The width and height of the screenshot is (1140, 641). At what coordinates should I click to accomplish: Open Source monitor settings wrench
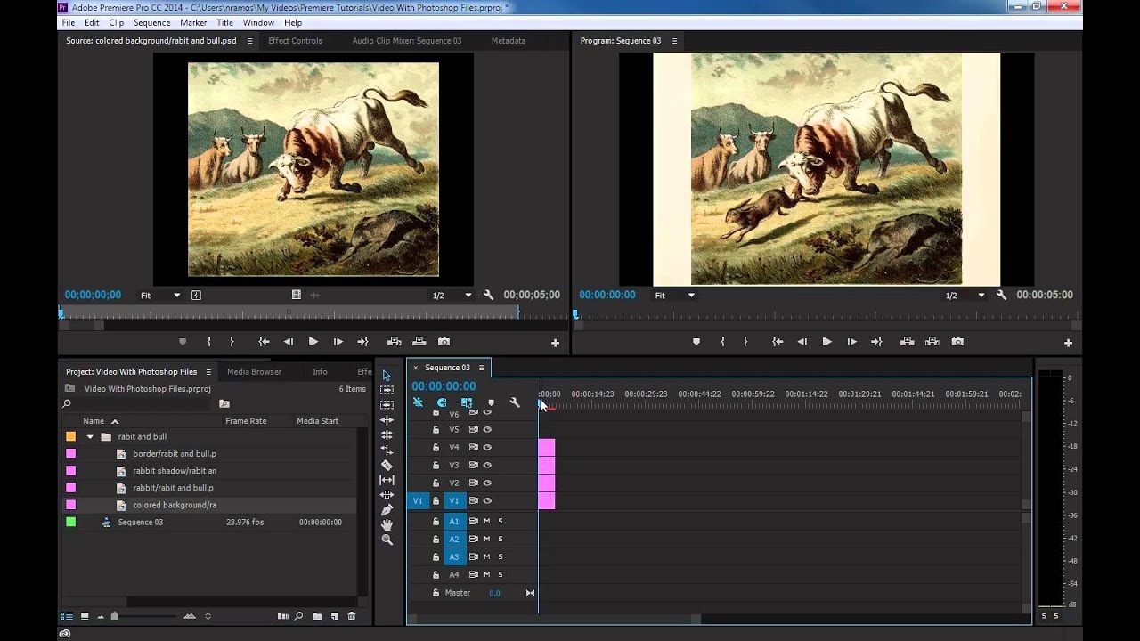[x=488, y=295]
